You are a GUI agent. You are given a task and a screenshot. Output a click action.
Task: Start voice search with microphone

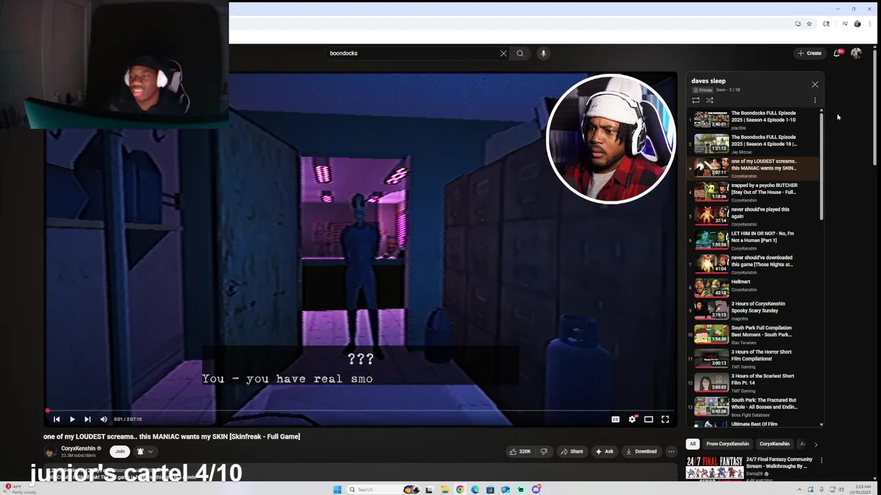543,53
